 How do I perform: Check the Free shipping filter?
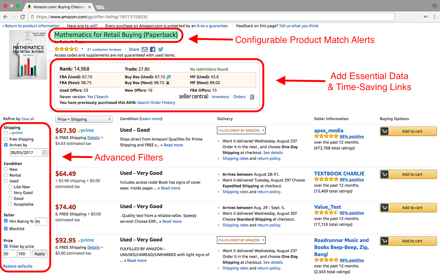click(x=6, y=139)
